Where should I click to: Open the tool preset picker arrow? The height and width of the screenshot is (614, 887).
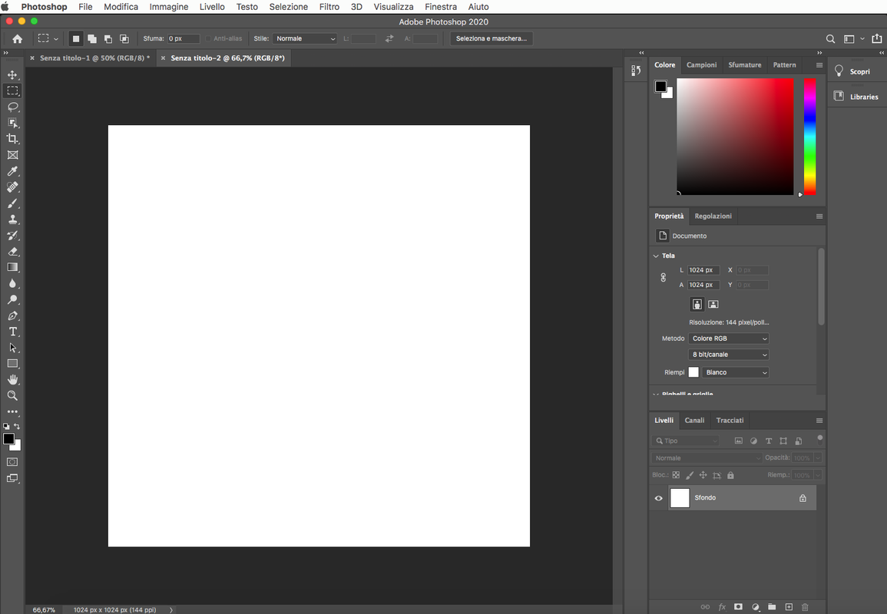tap(56, 39)
